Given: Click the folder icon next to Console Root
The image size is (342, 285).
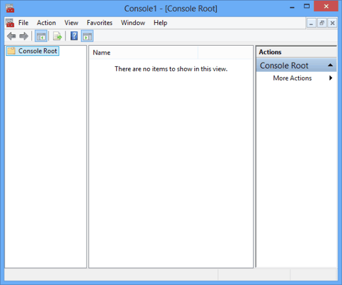Looking at the screenshot, I should (11, 51).
